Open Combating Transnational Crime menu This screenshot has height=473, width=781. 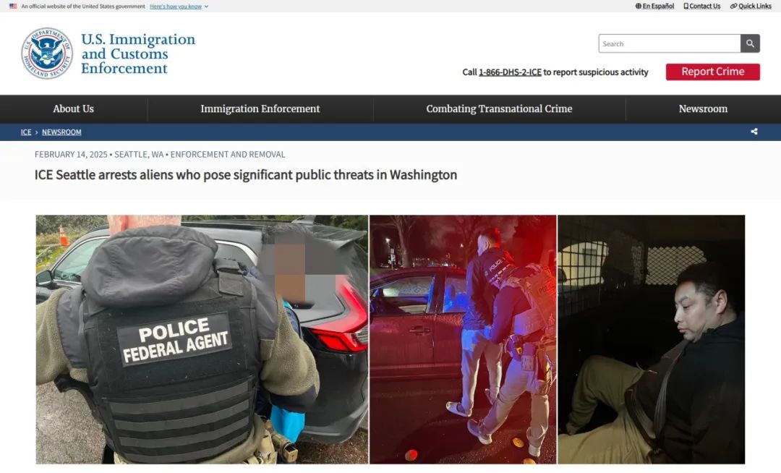[x=499, y=108]
